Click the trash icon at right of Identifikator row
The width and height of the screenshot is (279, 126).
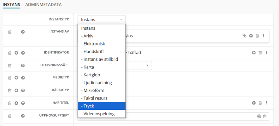pyautogui.click(x=260, y=53)
